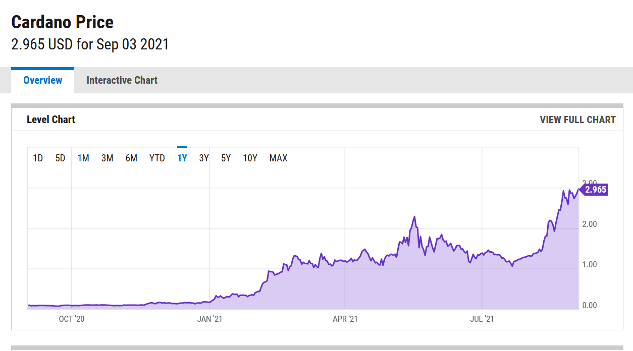Image resolution: width=633 pixels, height=351 pixels.
Task: Select the 1Y time range
Action: click(182, 158)
